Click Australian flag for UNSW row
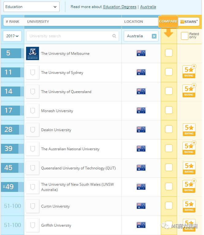204x235 pixels. (141, 187)
